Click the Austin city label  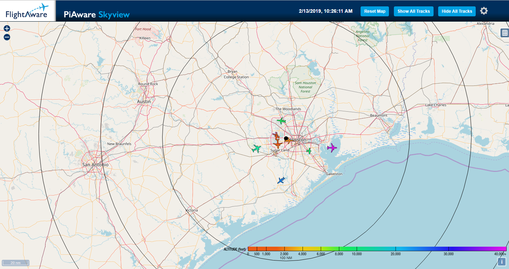click(x=144, y=101)
